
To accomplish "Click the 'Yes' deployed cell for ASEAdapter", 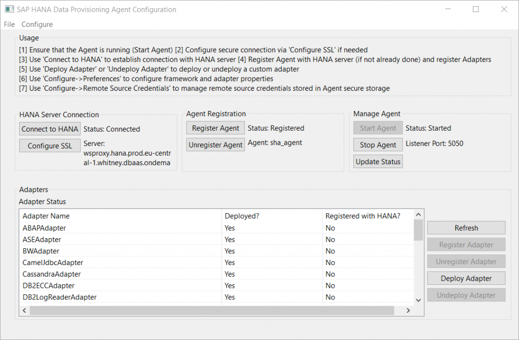I will tap(230, 240).
